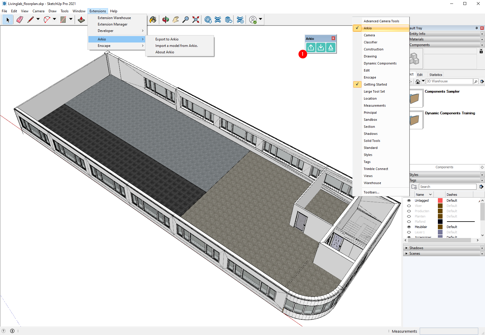
Task: Close the Arkio floating toolbar
Action: click(x=333, y=38)
